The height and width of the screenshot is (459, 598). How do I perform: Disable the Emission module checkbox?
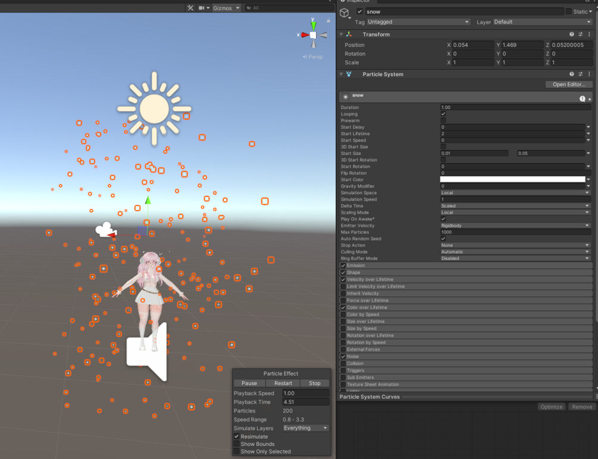click(x=343, y=266)
